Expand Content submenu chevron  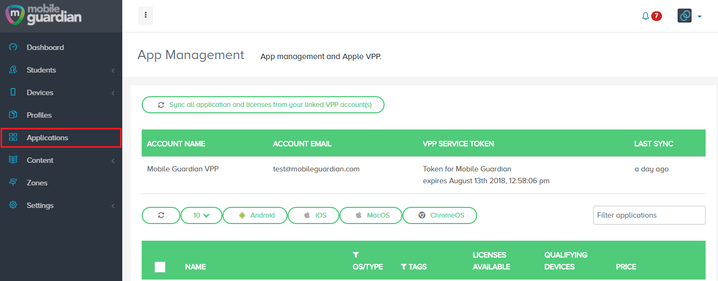point(113,161)
